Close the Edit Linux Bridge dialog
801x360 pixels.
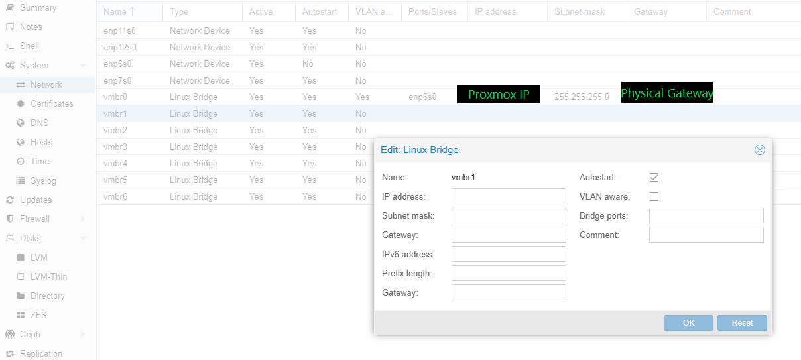(760, 150)
